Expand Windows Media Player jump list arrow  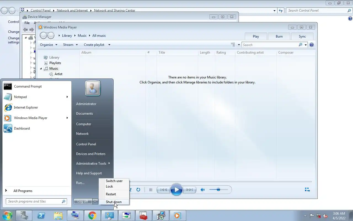pyautogui.click(x=67, y=118)
